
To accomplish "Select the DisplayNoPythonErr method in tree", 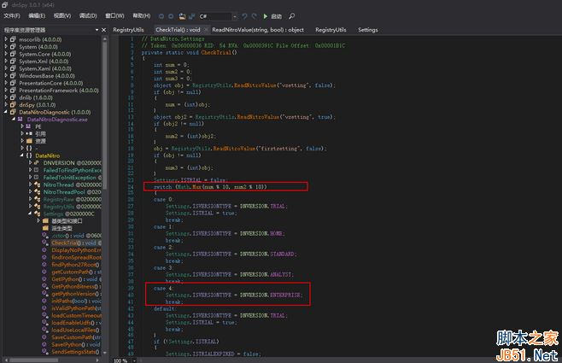I will [x=76, y=250].
